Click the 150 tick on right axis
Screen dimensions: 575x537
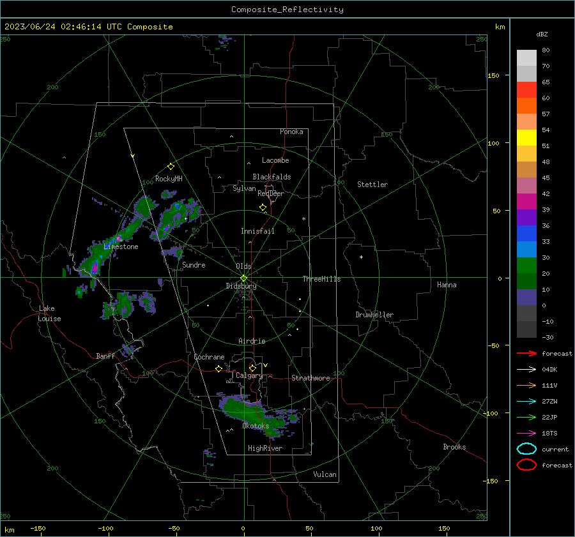click(x=494, y=75)
